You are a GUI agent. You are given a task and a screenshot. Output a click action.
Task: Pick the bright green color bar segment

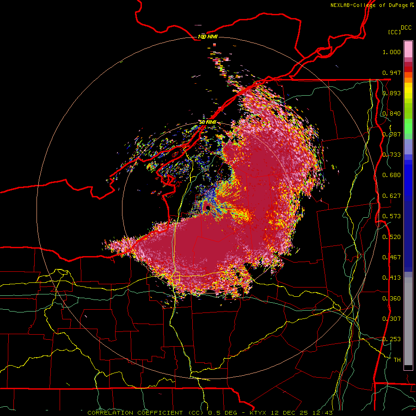(x=408, y=126)
